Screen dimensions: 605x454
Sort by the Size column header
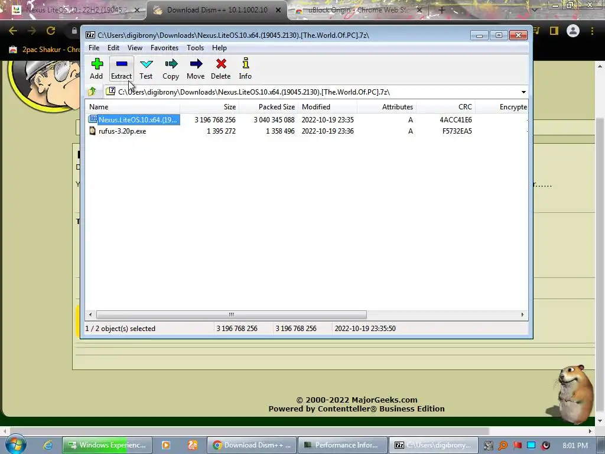[209, 107]
